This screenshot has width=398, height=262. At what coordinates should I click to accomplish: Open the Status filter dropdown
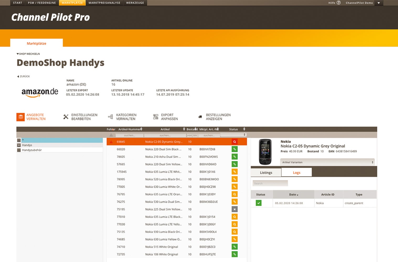point(233,135)
